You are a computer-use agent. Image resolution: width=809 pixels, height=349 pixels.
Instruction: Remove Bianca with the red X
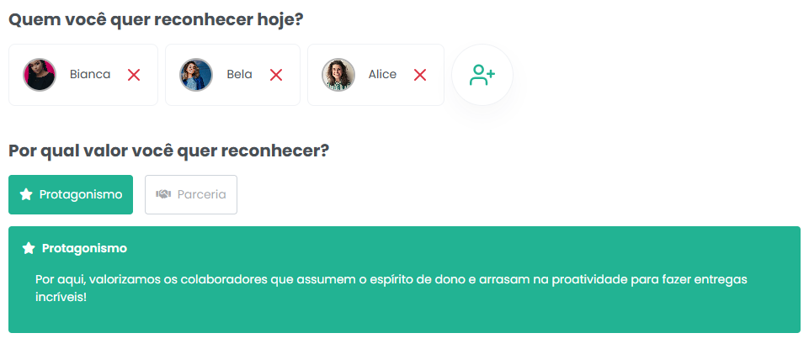coord(134,75)
